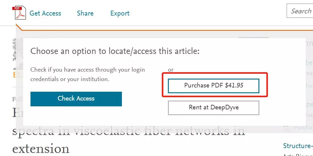This screenshot has width=313, height=156.
Task: Open the Export menu
Action: coord(120,13)
